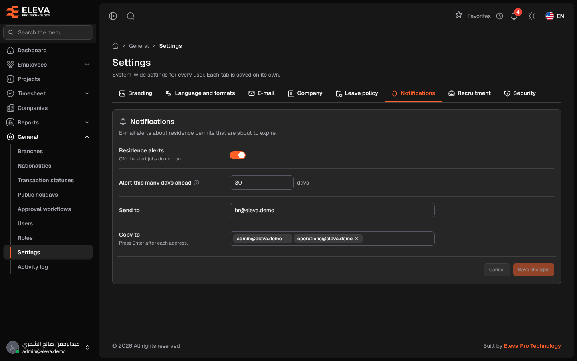Click the General breadcrumb link

pos(139,46)
